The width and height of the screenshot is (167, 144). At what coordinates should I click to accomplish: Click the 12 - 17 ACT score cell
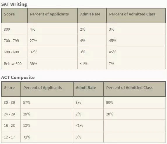point(11,137)
